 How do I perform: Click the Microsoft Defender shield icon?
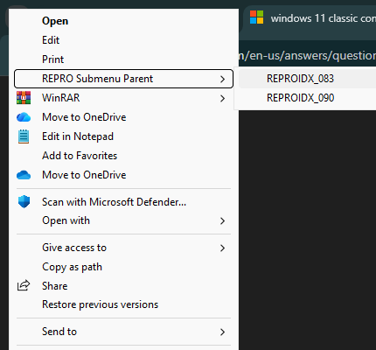point(24,201)
